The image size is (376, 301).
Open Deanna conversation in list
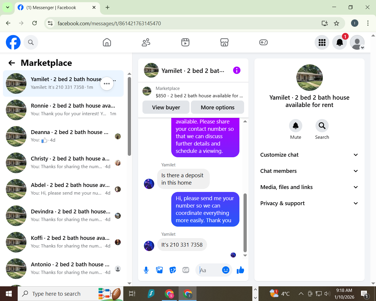[63, 136]
